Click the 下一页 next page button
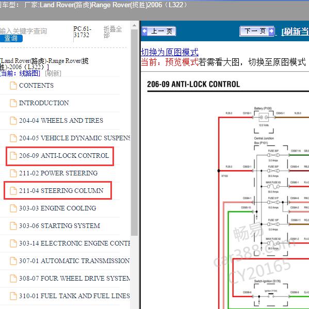This screenshot has width=309, height=309. [x=257, y=31]
